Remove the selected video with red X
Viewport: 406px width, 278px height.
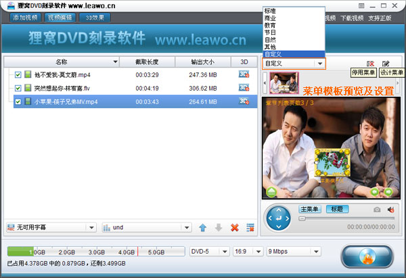point(235,228)
